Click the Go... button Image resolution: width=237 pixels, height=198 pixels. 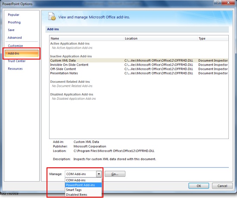(x=115, y=174)
